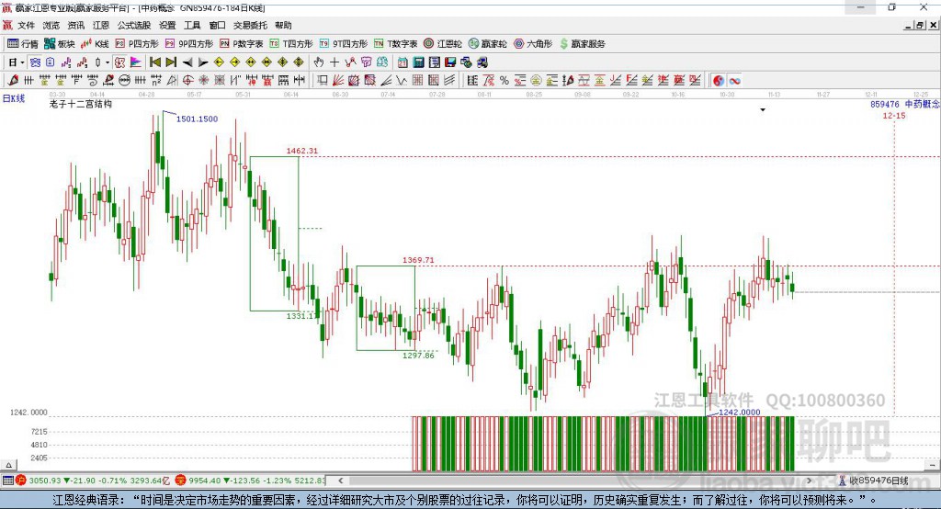Click the hand pan tool icon
This screenshot has width=941, height=509.
pyautogui.click(x=319, y=62)
